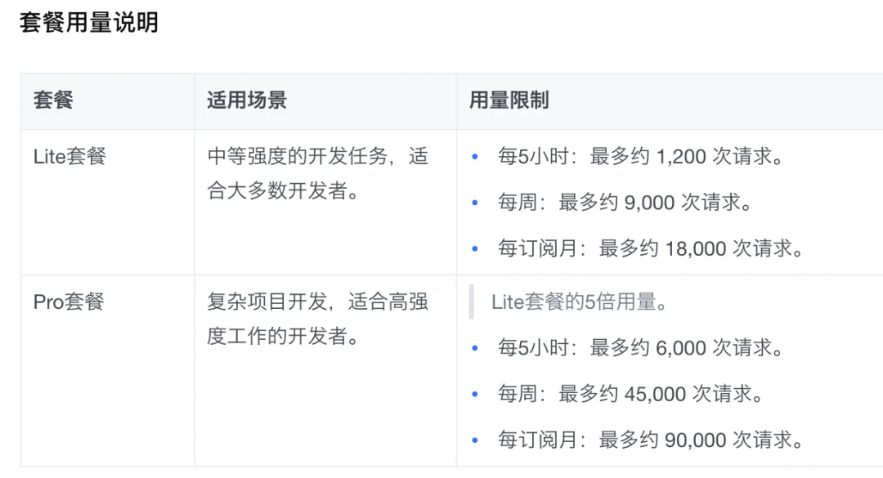点击Pro套餐第一条项目符号圆点
The image size is (883, 478).
[477, 347]
